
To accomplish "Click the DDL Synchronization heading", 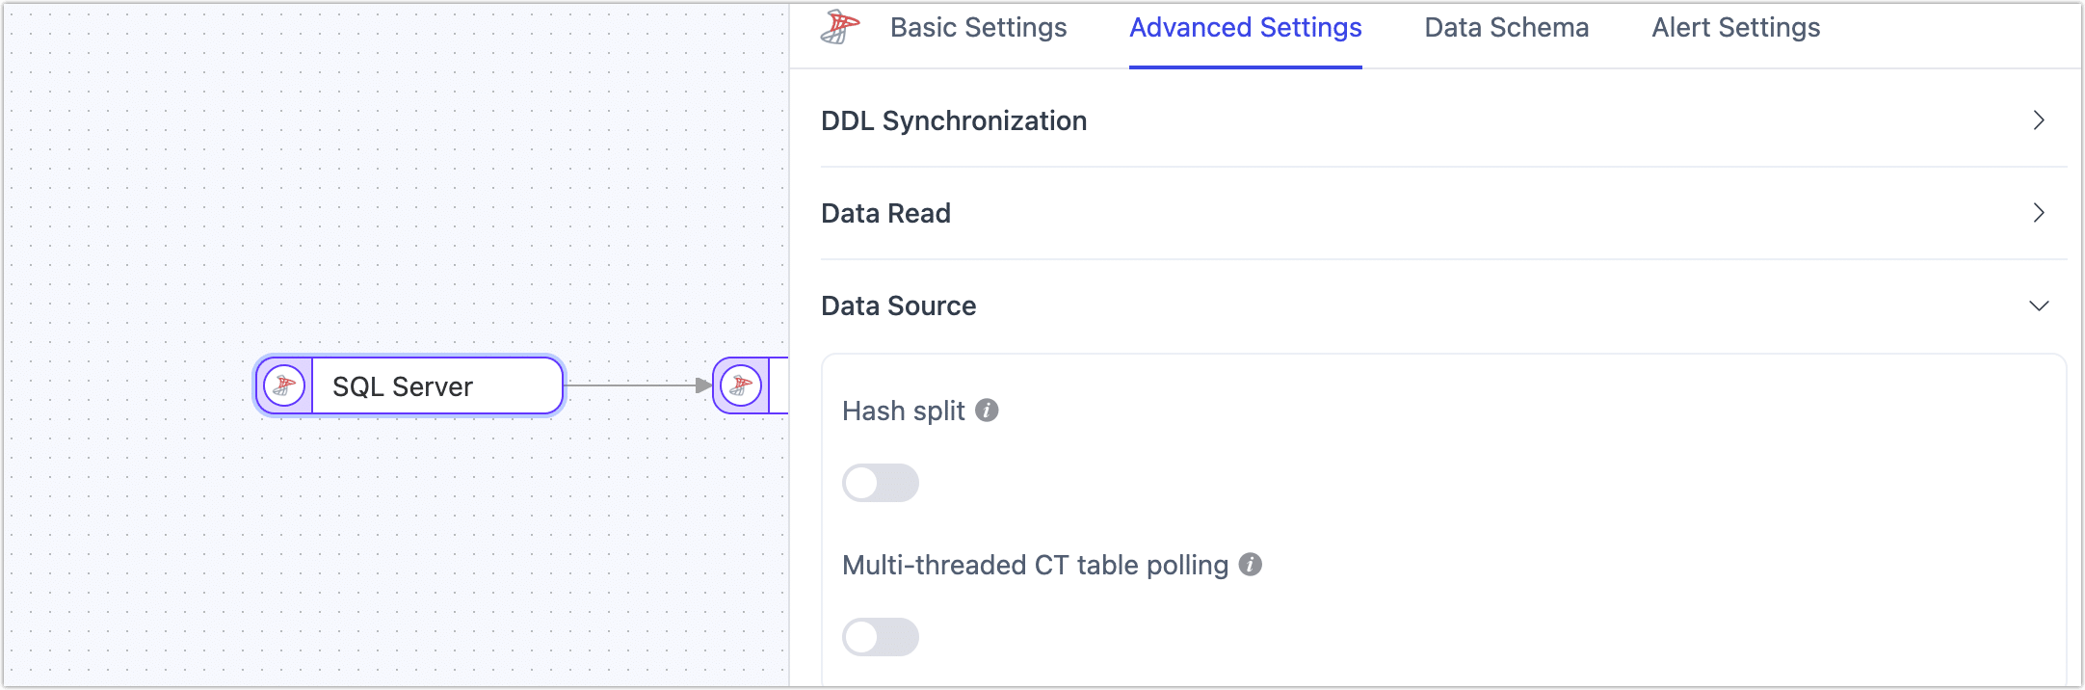I will point(954,119).
